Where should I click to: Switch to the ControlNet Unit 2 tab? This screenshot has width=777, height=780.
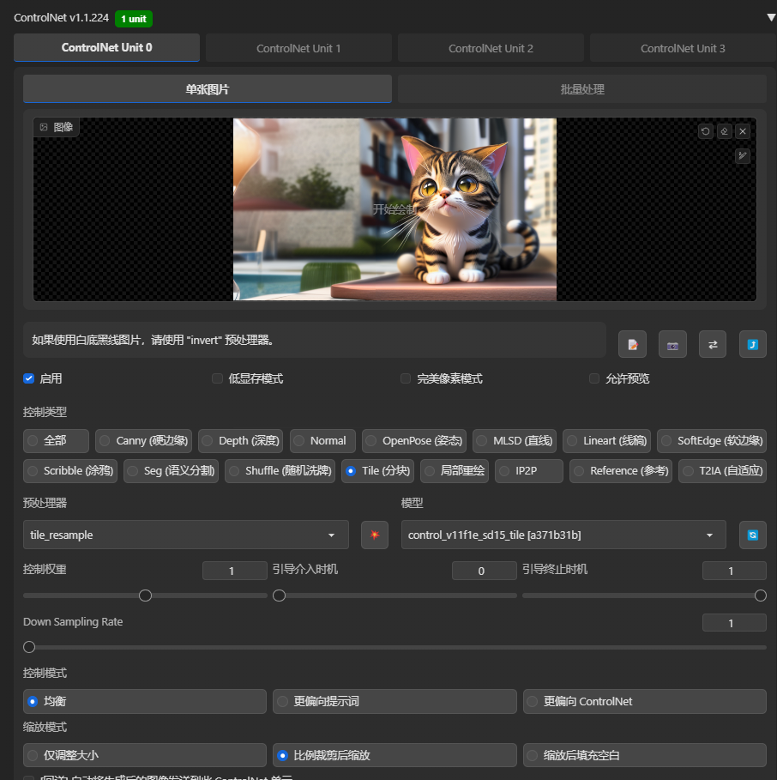pyautogui.click(x=491, y=47)
